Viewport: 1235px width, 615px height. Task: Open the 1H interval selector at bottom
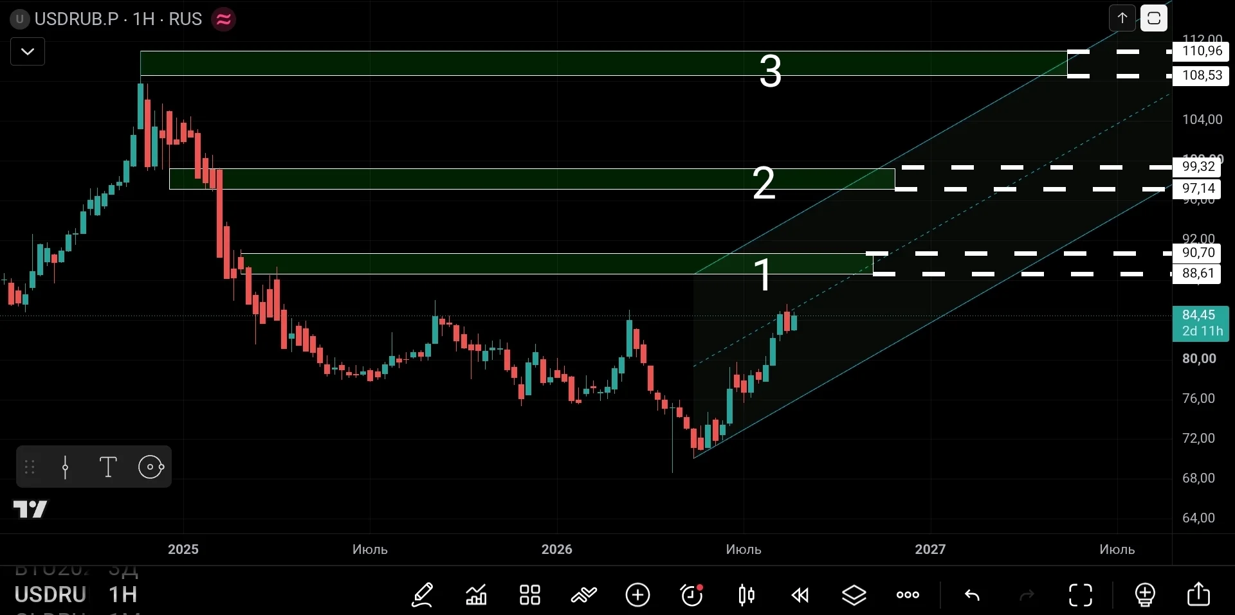click(122, 594)
